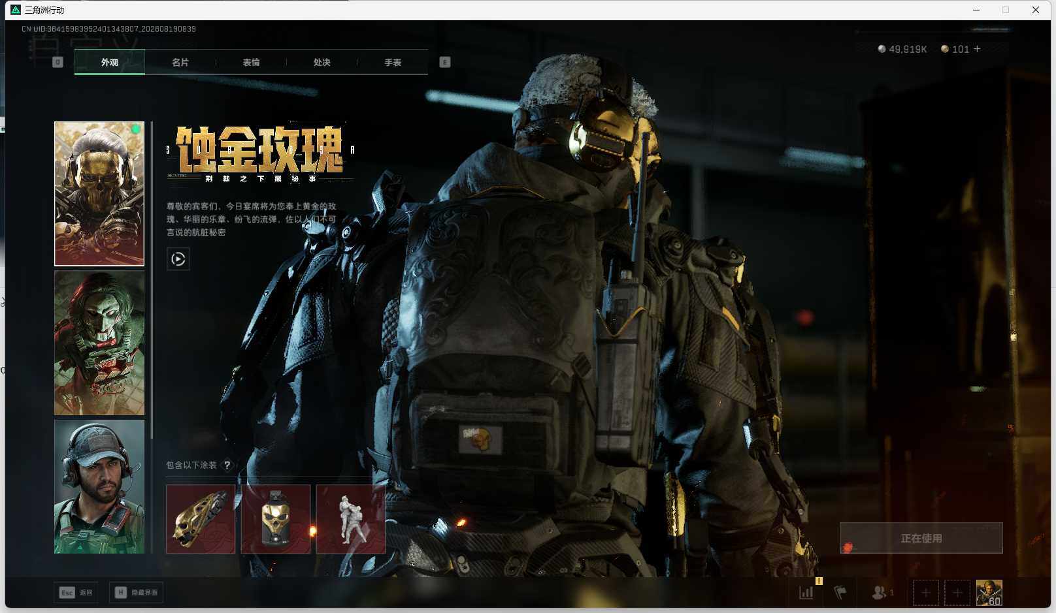Click the Esc 返回 button
Image resolution: width=1056 pixels, height=613 pixels.
[76, 592]
